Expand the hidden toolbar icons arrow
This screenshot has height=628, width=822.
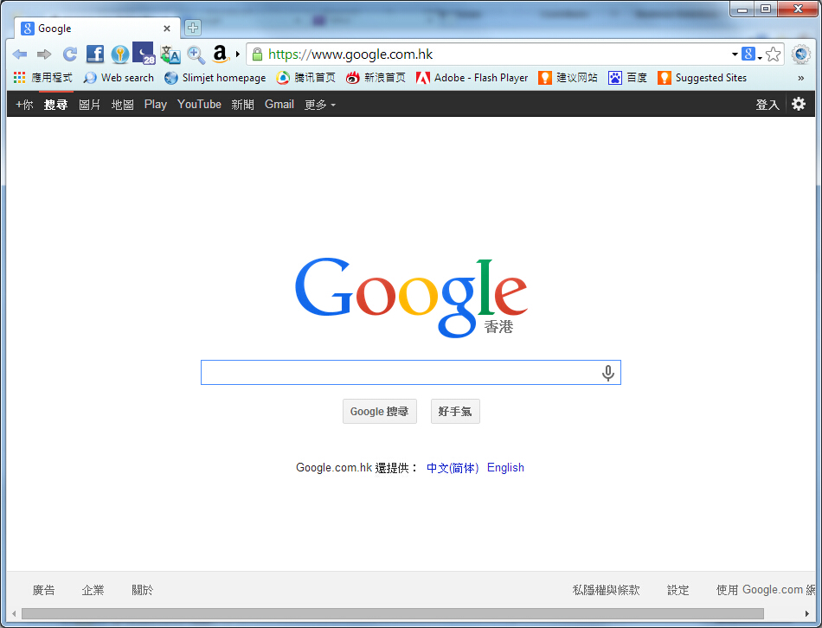coord(237,54)
